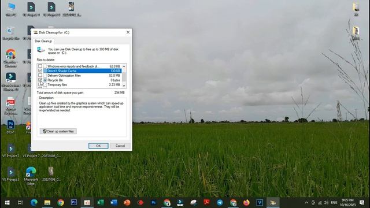Click Clean up system files button
The width and height of the screenshot is (370, 208).
tap(58, 131)
